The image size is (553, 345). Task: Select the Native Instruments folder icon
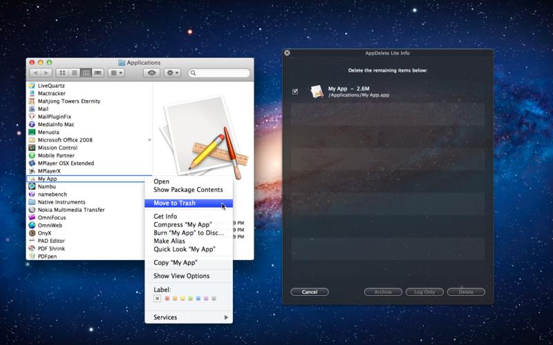[x=32, y=201]
